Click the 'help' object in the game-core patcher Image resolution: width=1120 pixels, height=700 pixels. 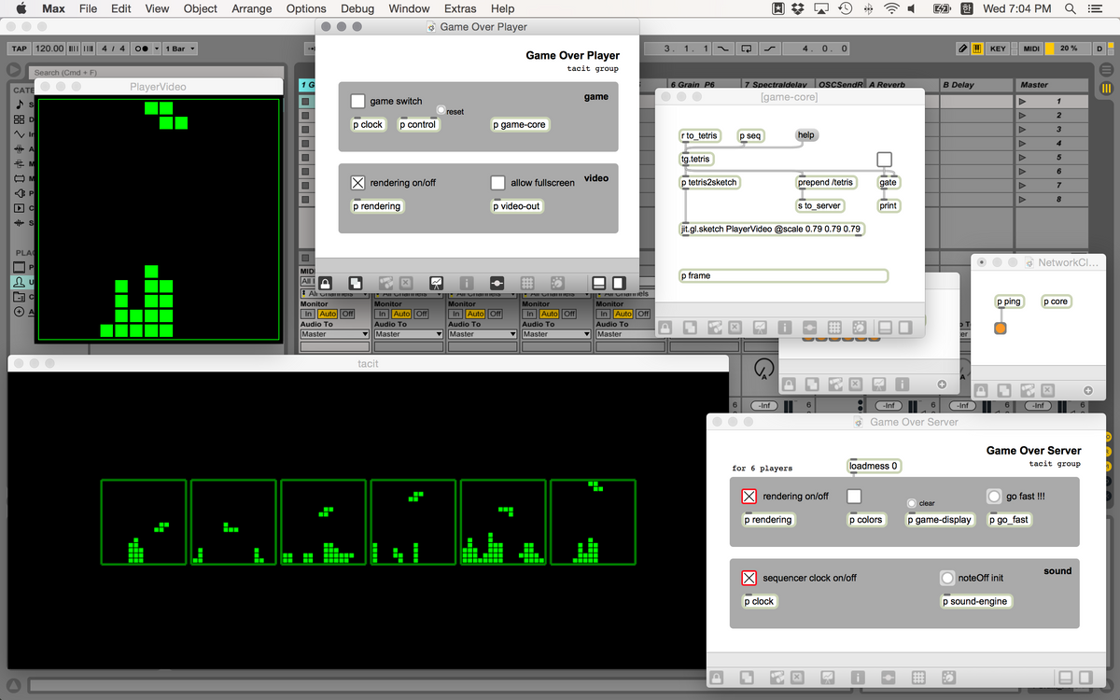point(805,134)
